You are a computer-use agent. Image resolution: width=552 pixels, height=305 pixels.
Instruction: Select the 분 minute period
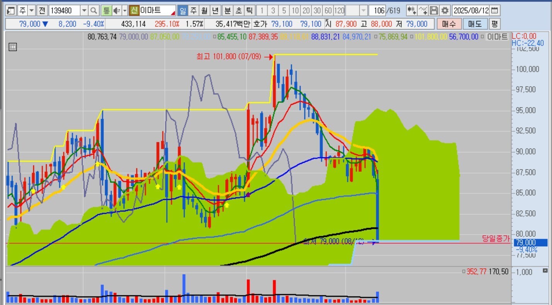tap(228, 10)
